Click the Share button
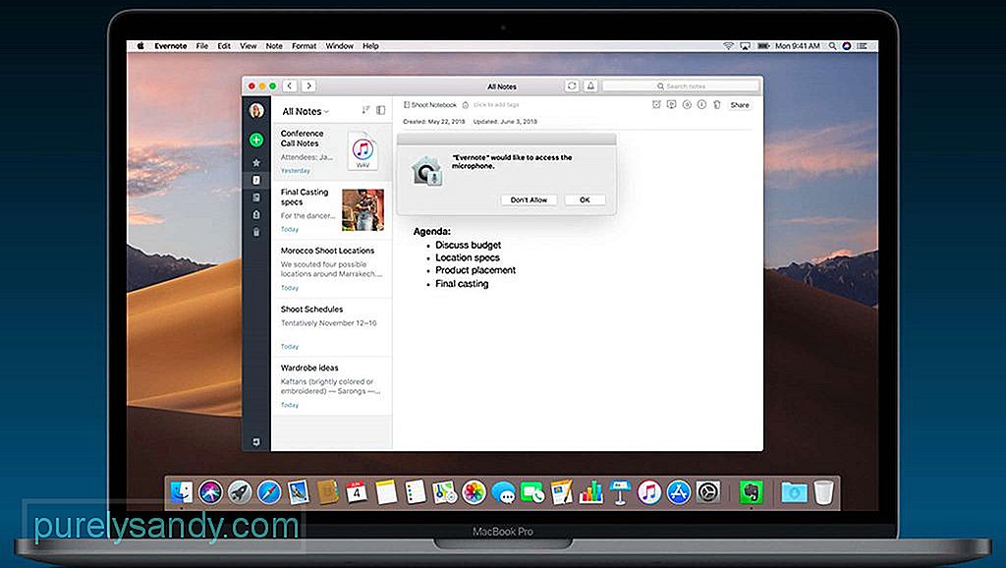1006x568 pixels. pos(740,104)
